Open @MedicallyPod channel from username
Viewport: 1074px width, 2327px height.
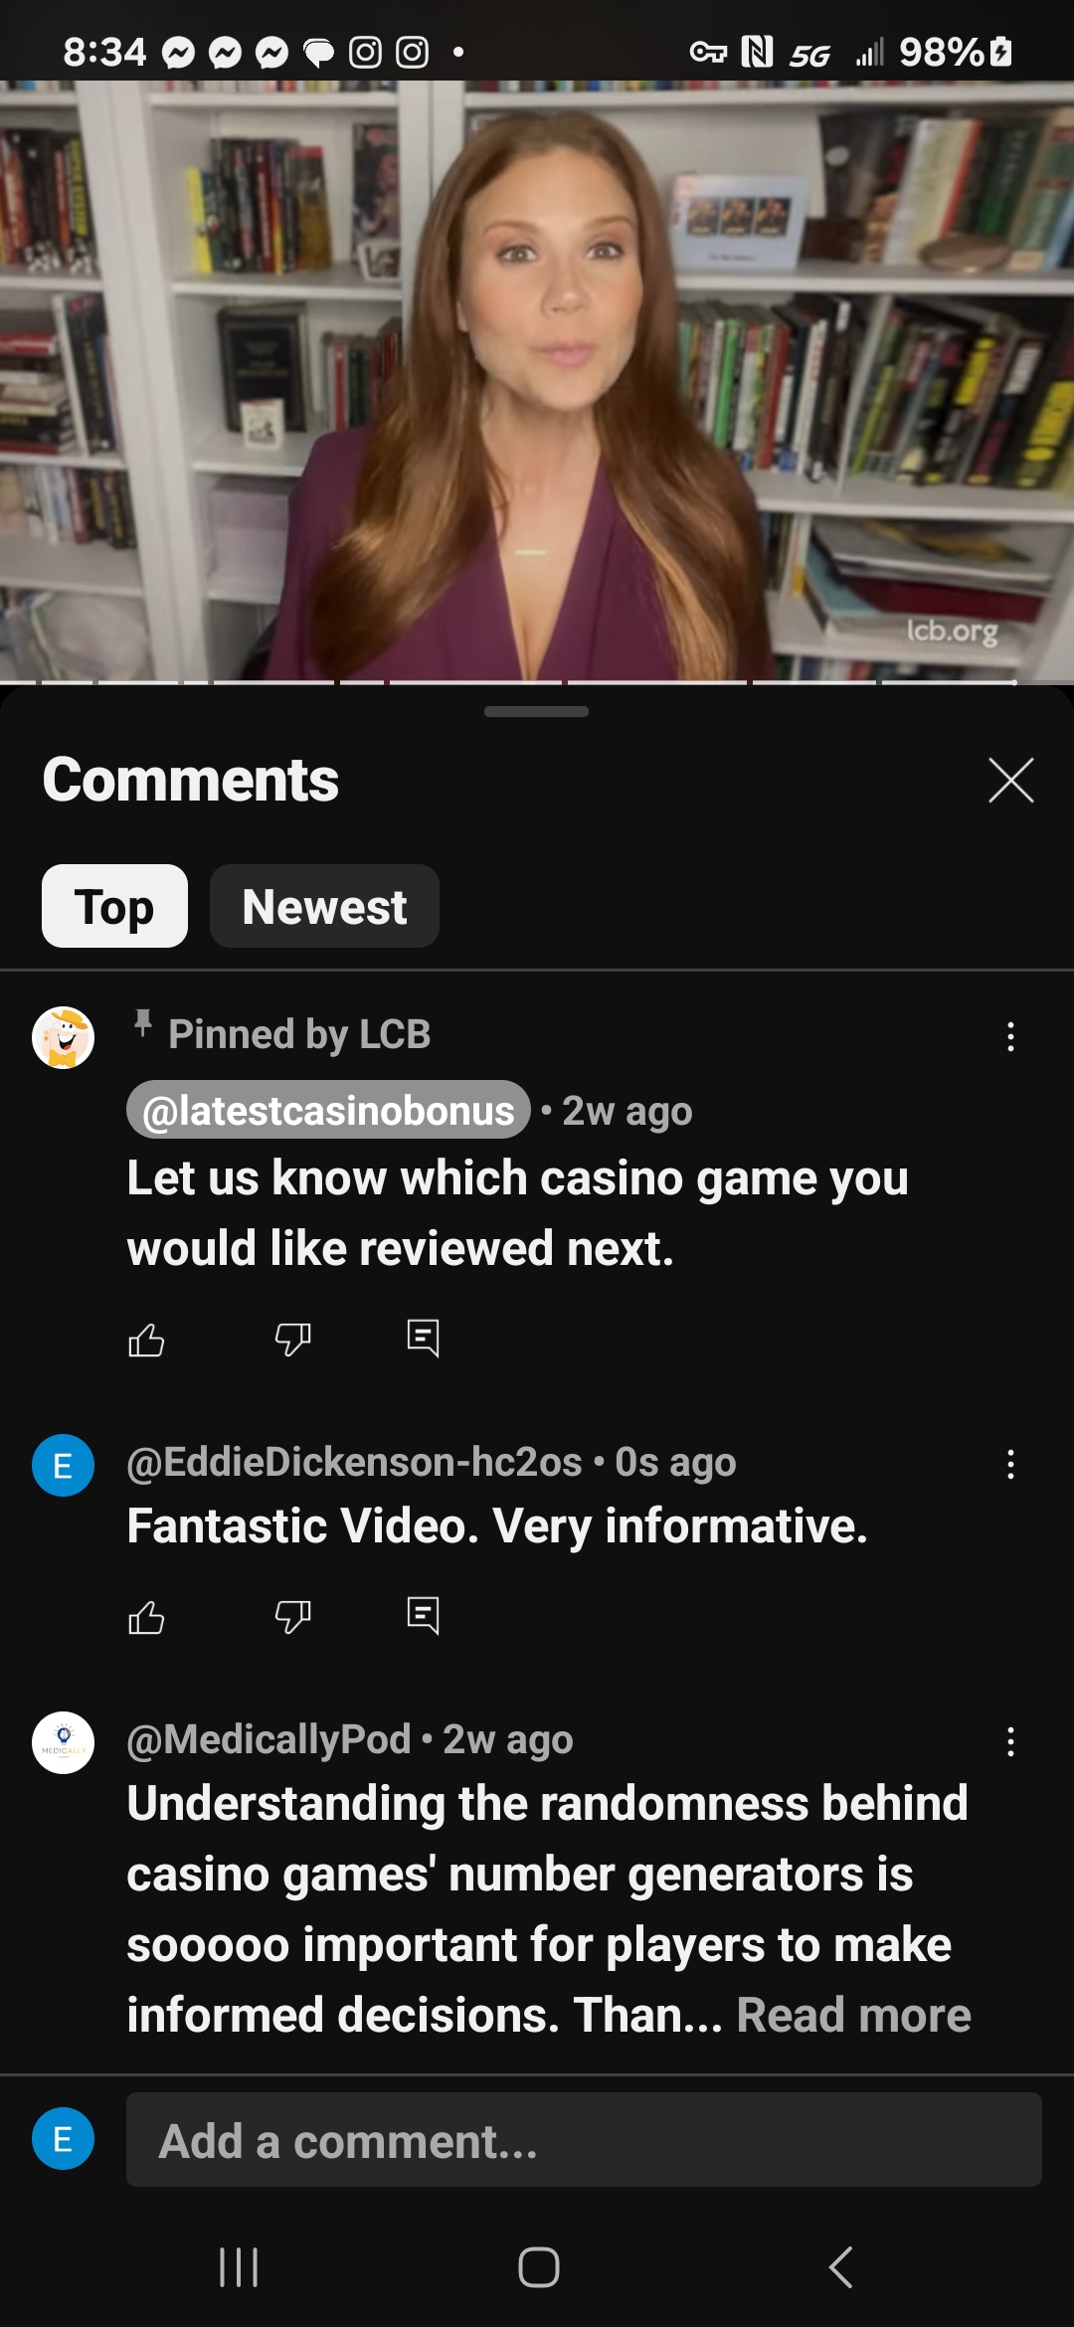click(268, 1739)
